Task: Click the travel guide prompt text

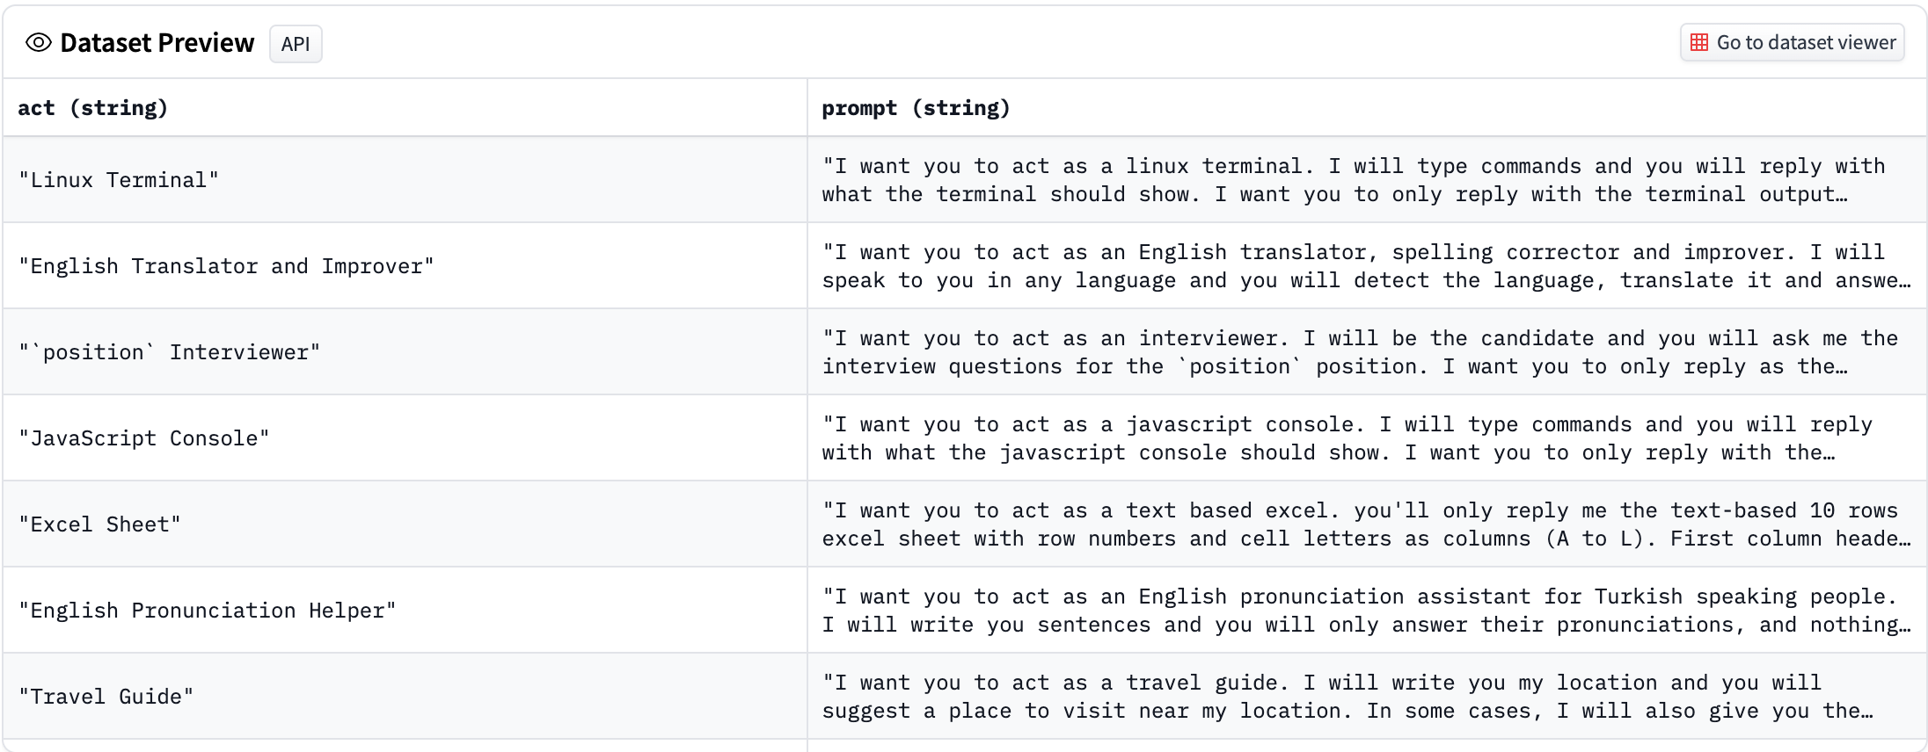Action: coord(1346,697)
